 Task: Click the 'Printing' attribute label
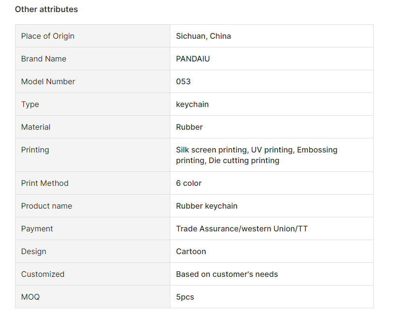35,150
